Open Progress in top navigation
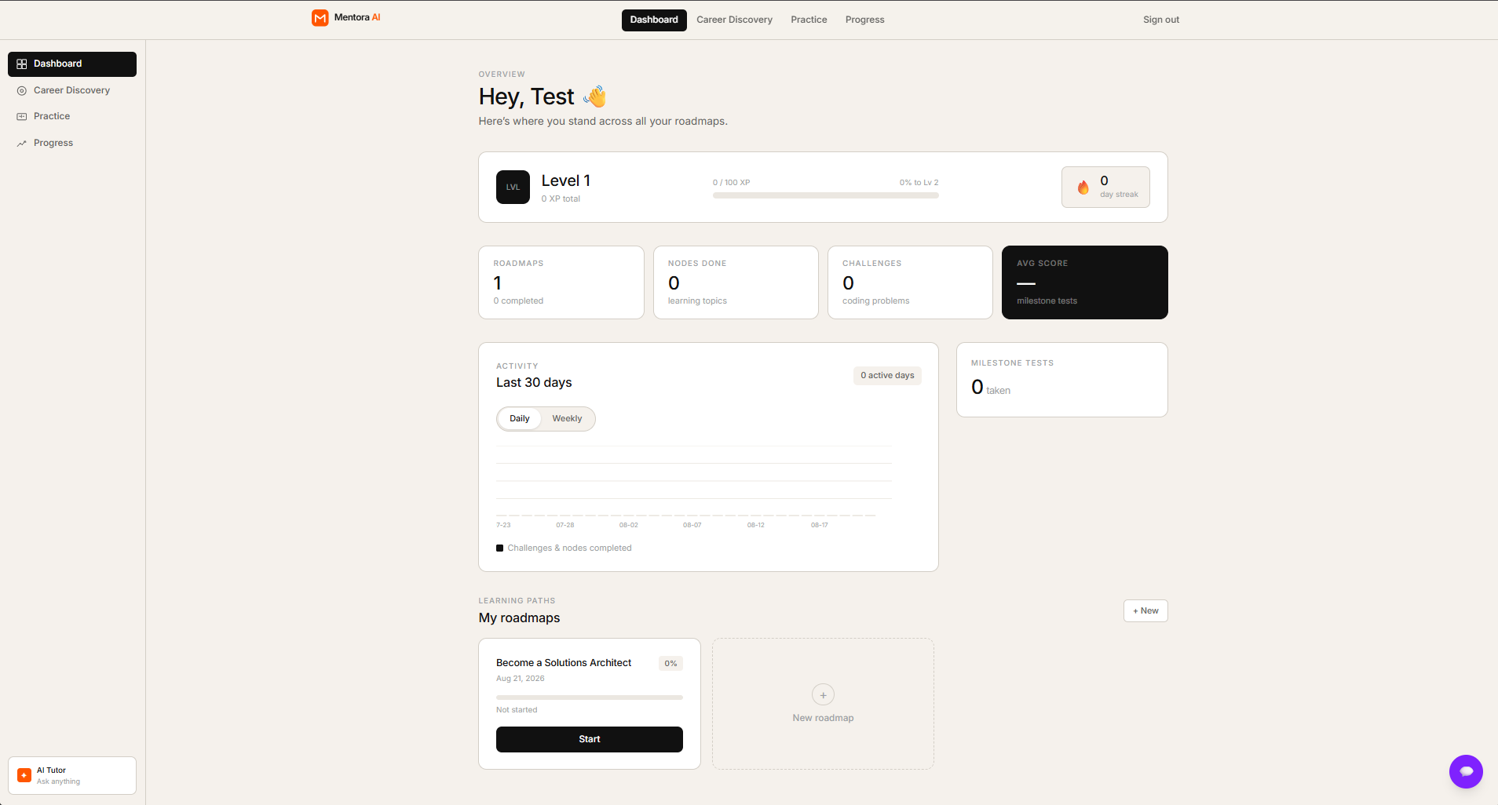Screen dimensions: 1498x805 pyautogui.click(x=864, y=20)
